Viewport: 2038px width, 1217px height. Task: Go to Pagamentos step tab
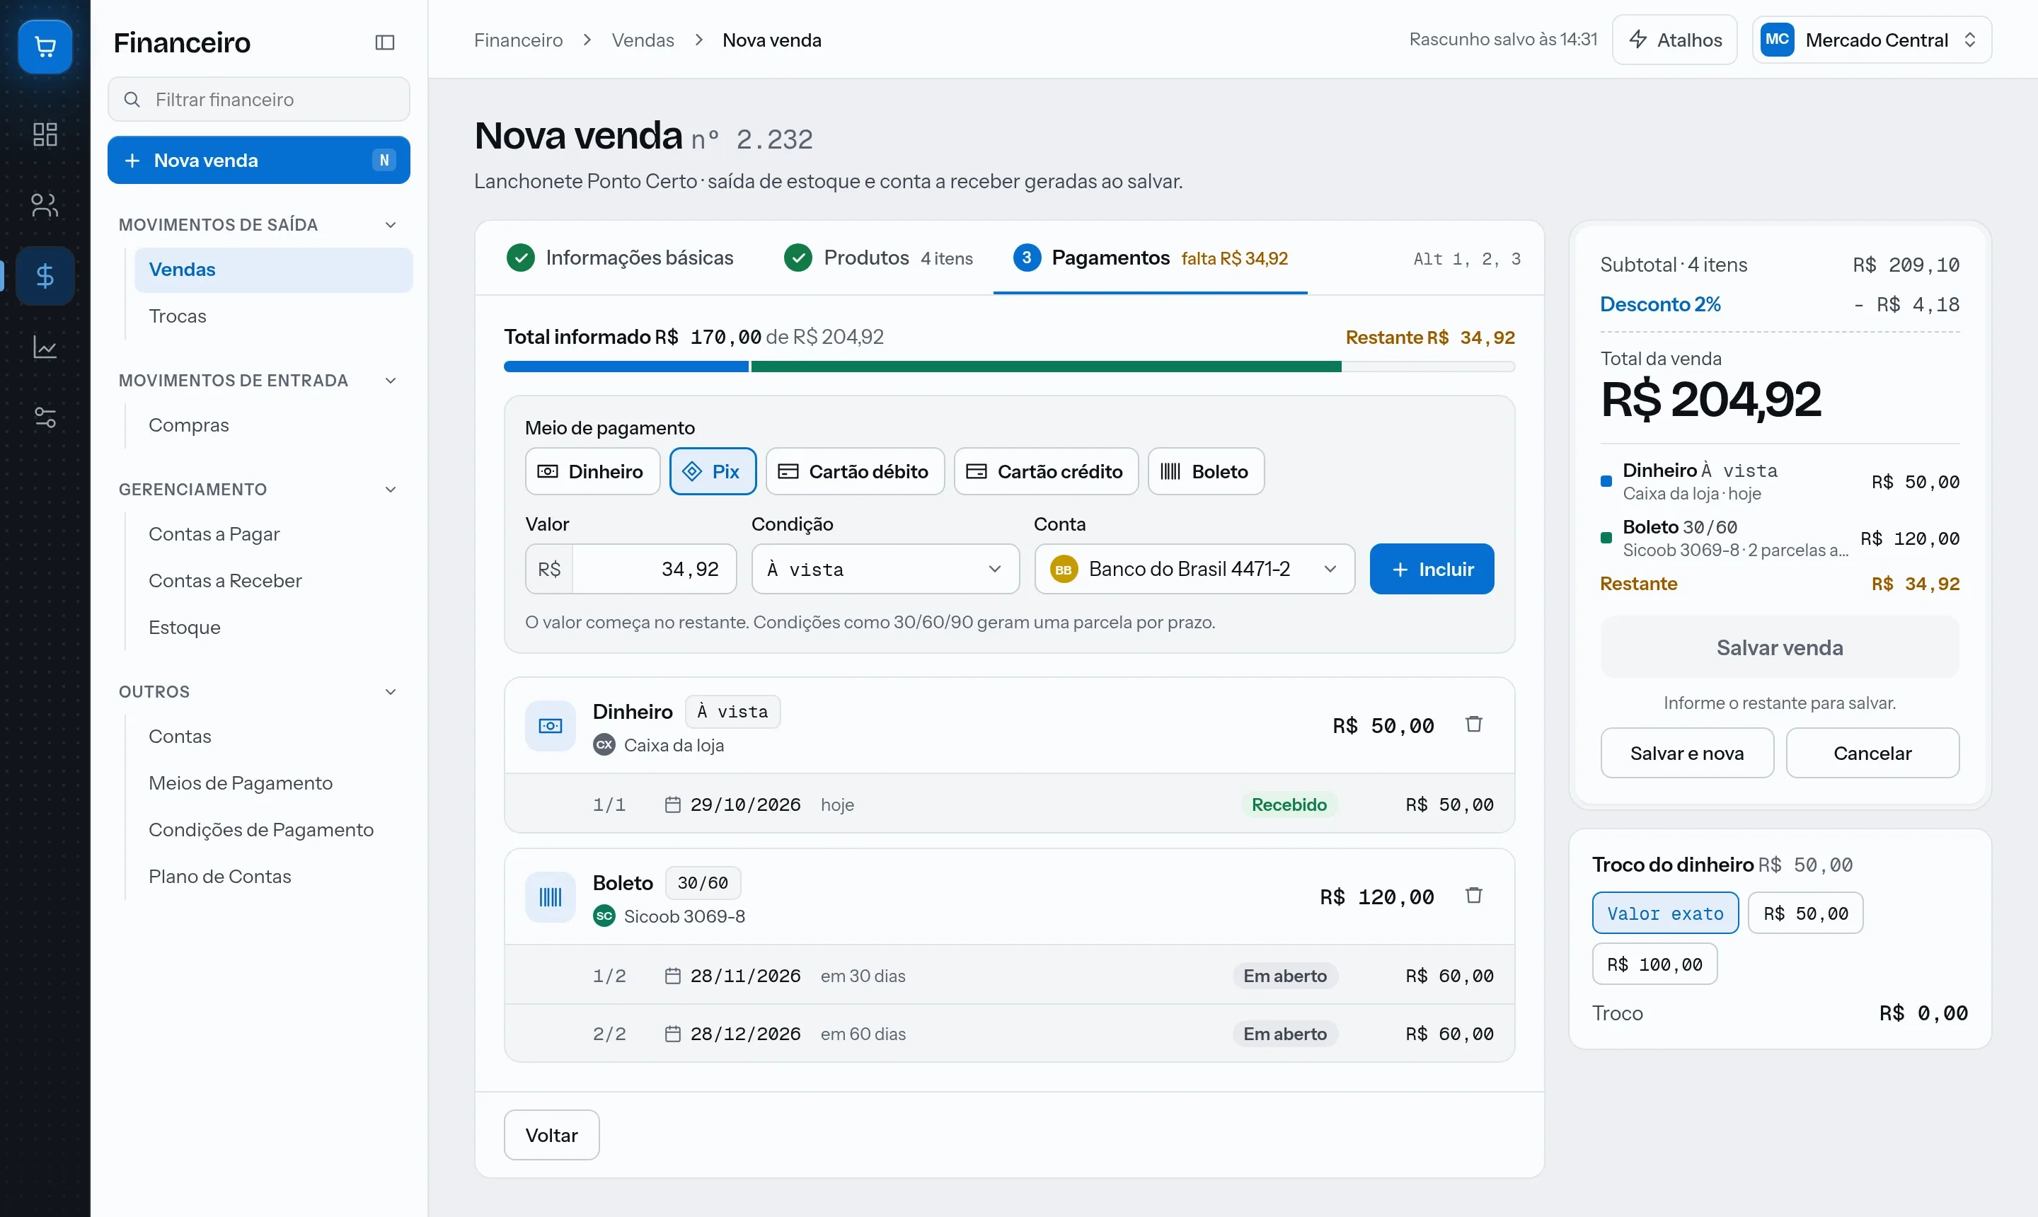point(1150,258)
